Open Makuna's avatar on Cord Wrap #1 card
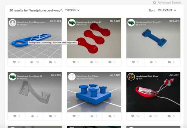The height and width of the screenshot is (128, 187). (x=72, y=23)
